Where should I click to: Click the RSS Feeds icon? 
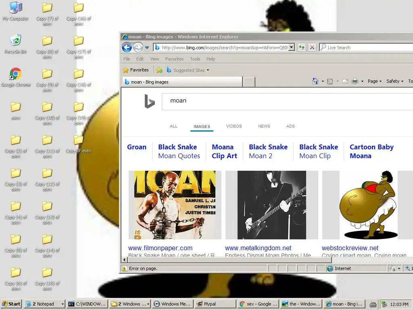(330, 82)
